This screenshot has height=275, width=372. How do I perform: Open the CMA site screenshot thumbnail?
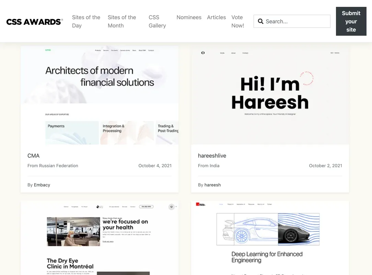(x=100, y=95)
